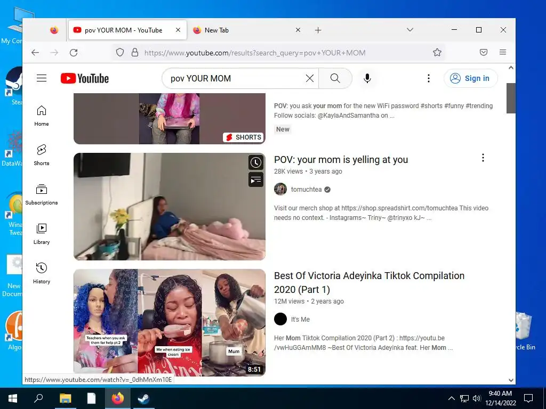Click the Firefox address bar URL
Image resolution: width=546 pixels, height=409 pixels.
pyautogui.click(x=255, y=53)
